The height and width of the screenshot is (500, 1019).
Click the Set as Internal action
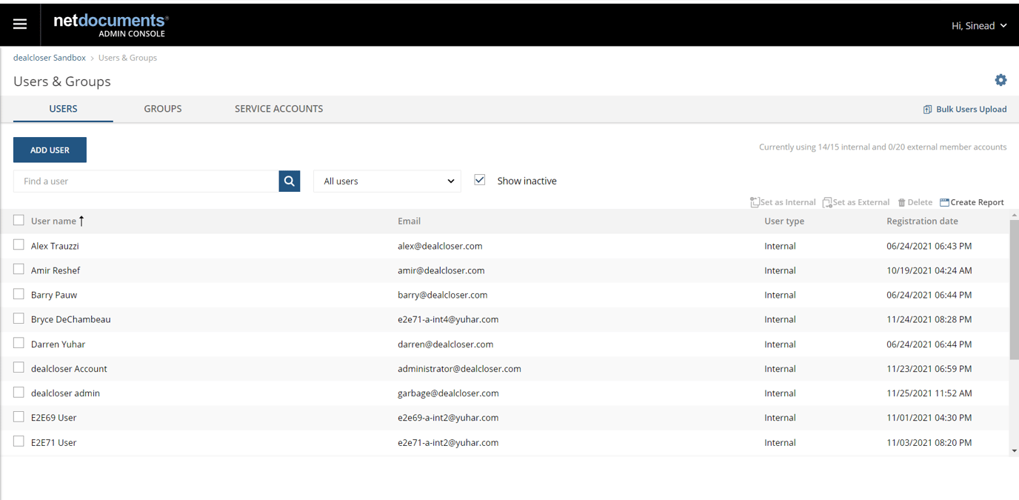pos(783,202)
